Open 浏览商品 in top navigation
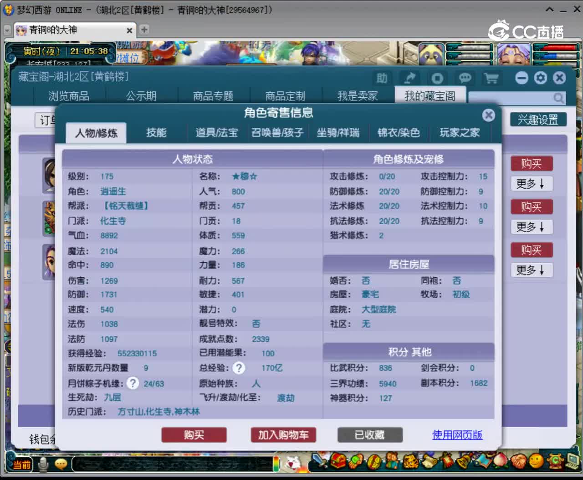Viewport: 583px width, 480px height. coord(69,96)
